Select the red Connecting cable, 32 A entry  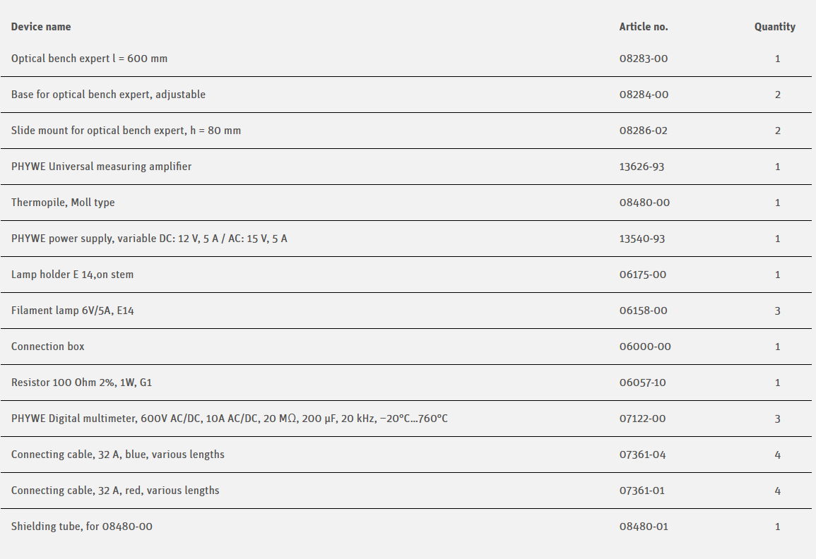click(x=115, y=491)
